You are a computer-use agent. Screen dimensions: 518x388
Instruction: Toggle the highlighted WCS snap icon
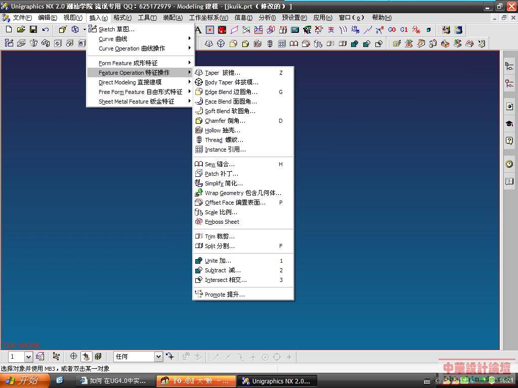(86, 356)
